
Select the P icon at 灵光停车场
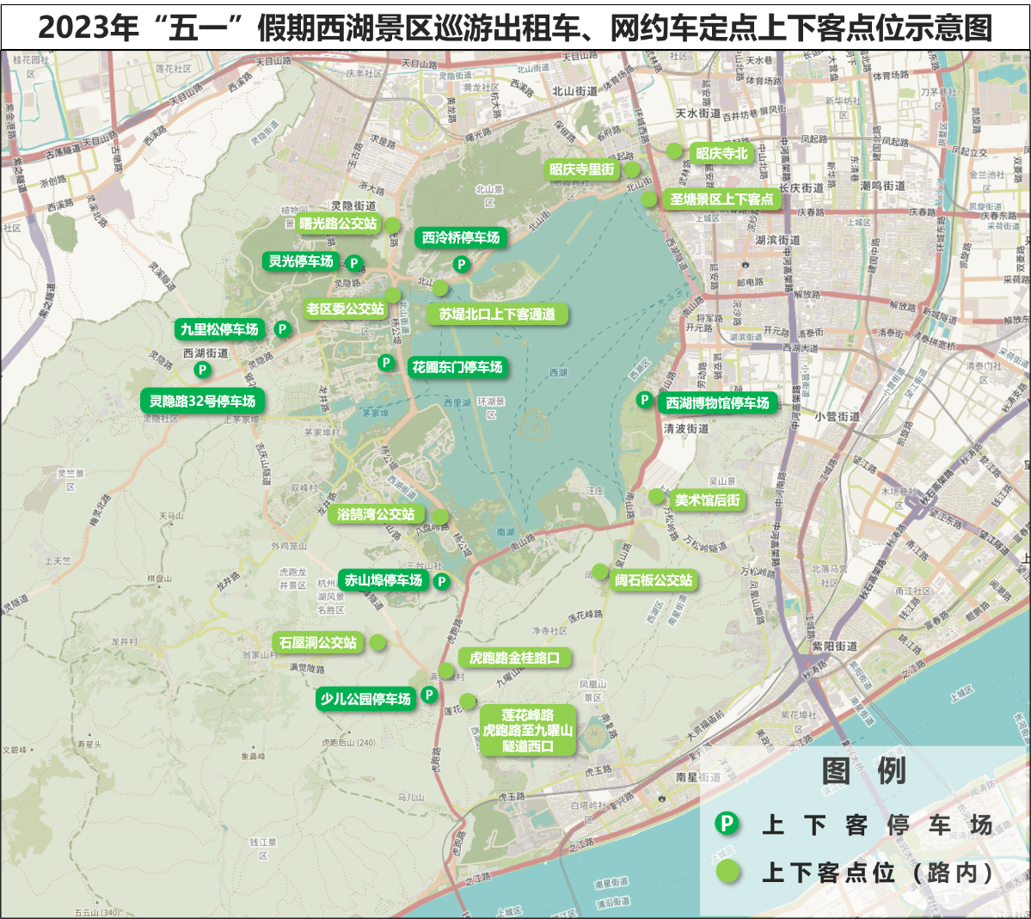point(354,263)
